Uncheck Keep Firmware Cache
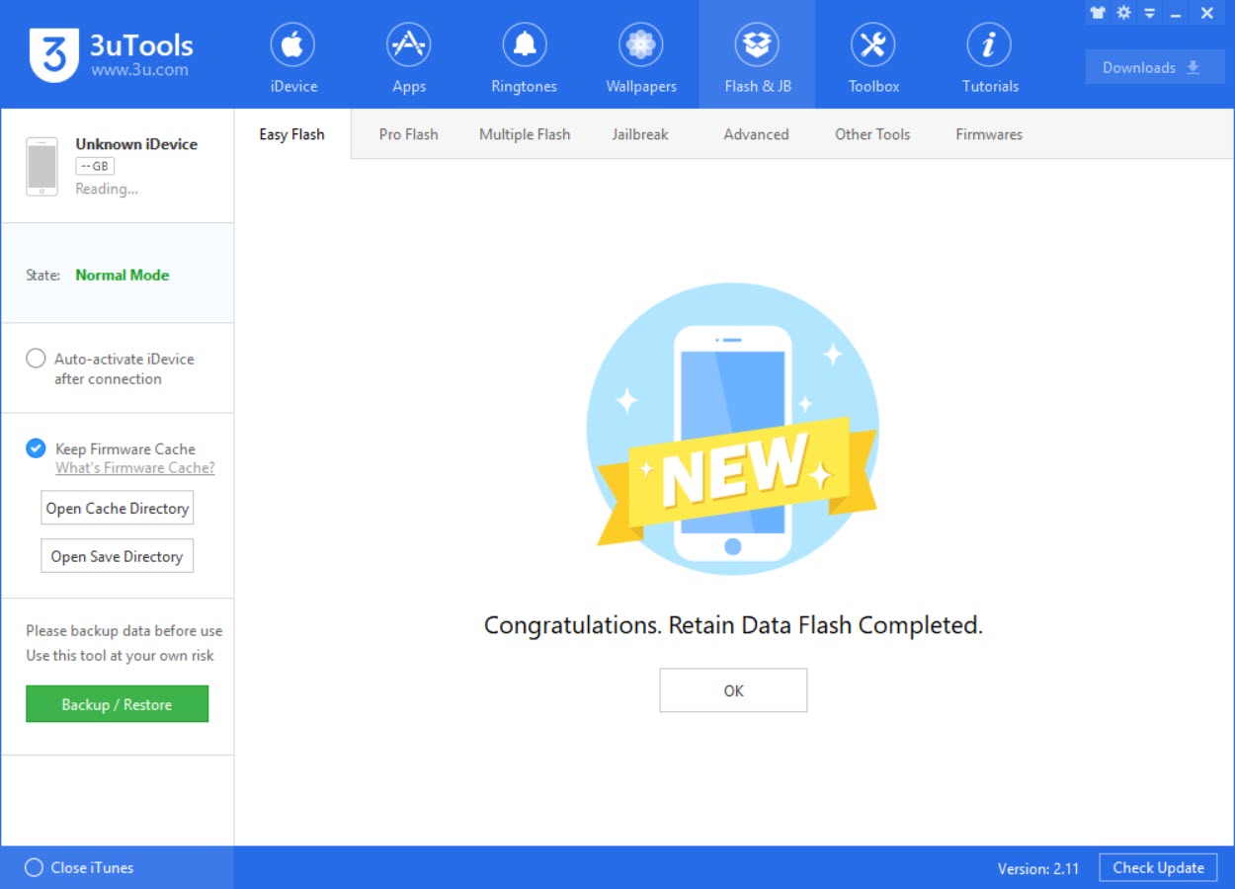The height and width of the screenshot is (889, 1235). click(x=36, y=448)
